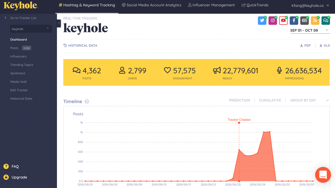
Task: Click the Go to Tracker List link
Action: [x=23, y=18]
